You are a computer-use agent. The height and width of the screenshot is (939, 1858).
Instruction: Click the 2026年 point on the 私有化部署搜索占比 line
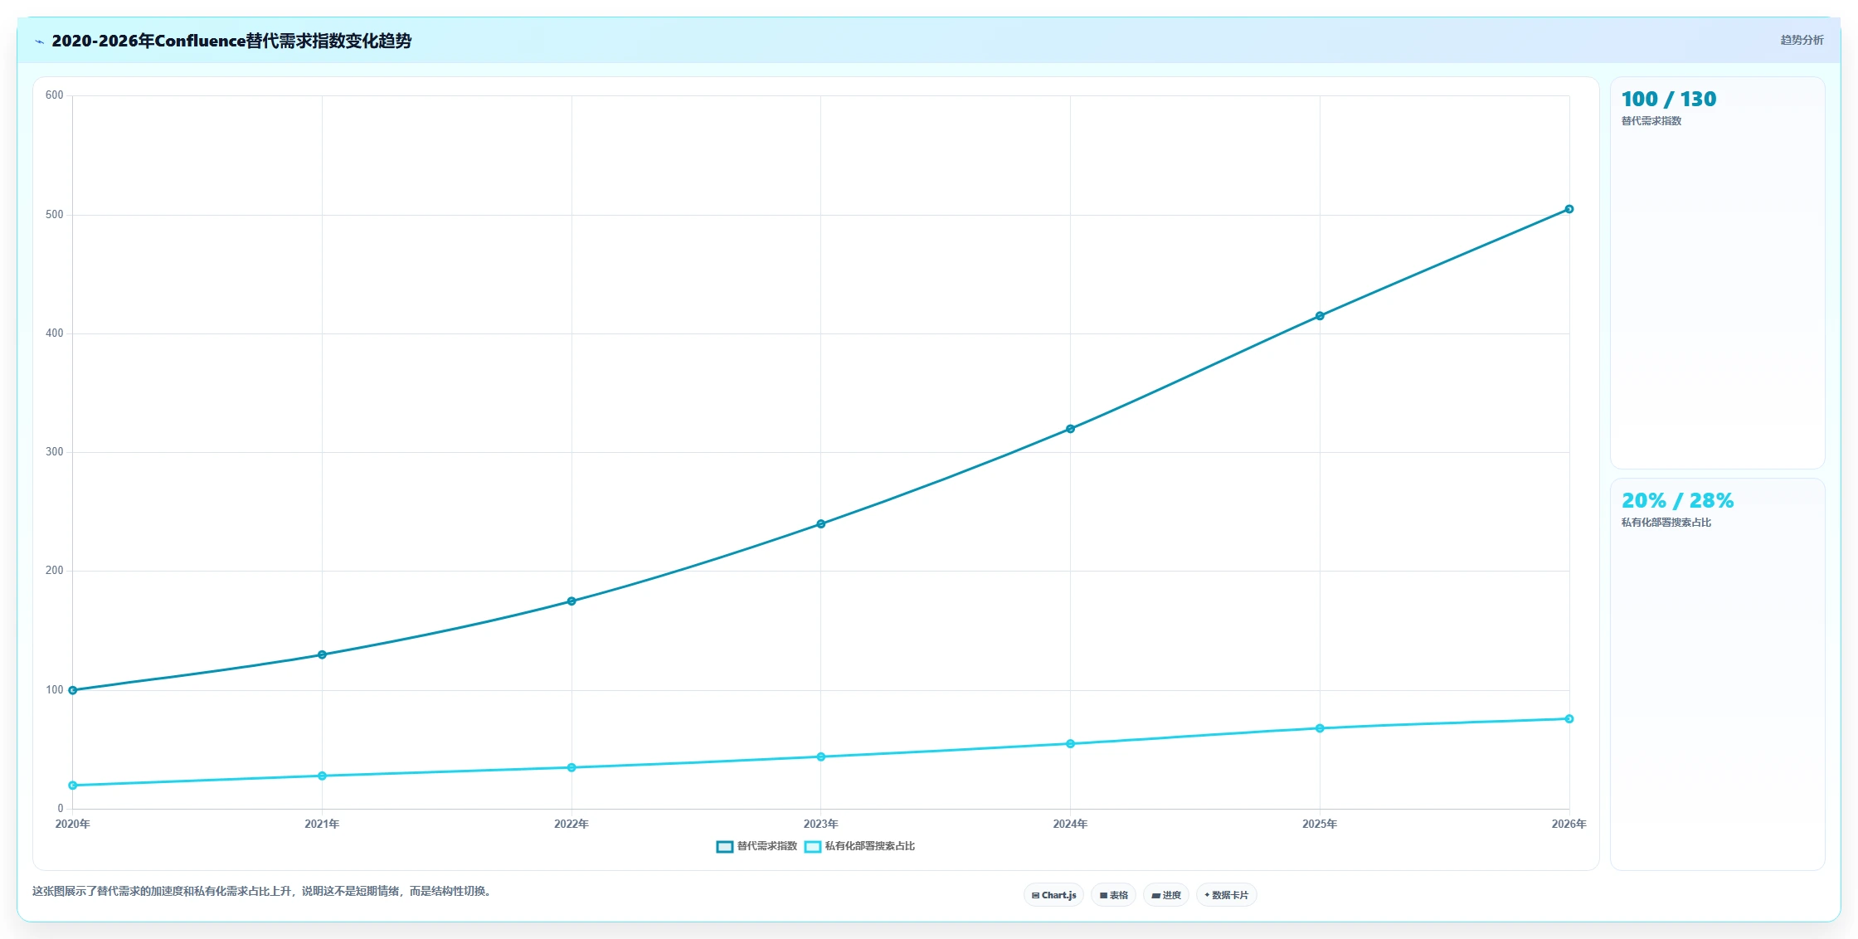coord(1569,718)
